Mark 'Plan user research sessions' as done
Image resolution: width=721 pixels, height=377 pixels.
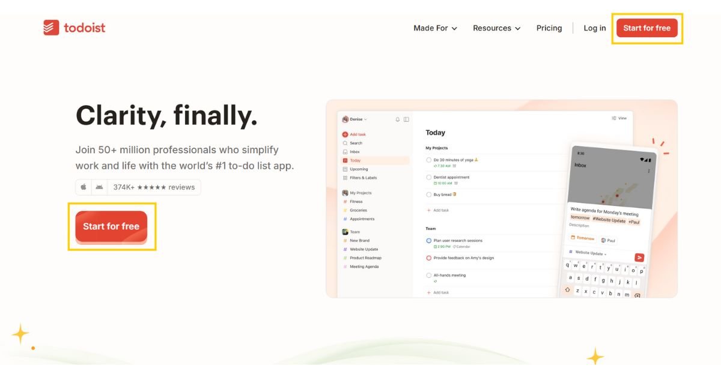[x=428, y=241]
